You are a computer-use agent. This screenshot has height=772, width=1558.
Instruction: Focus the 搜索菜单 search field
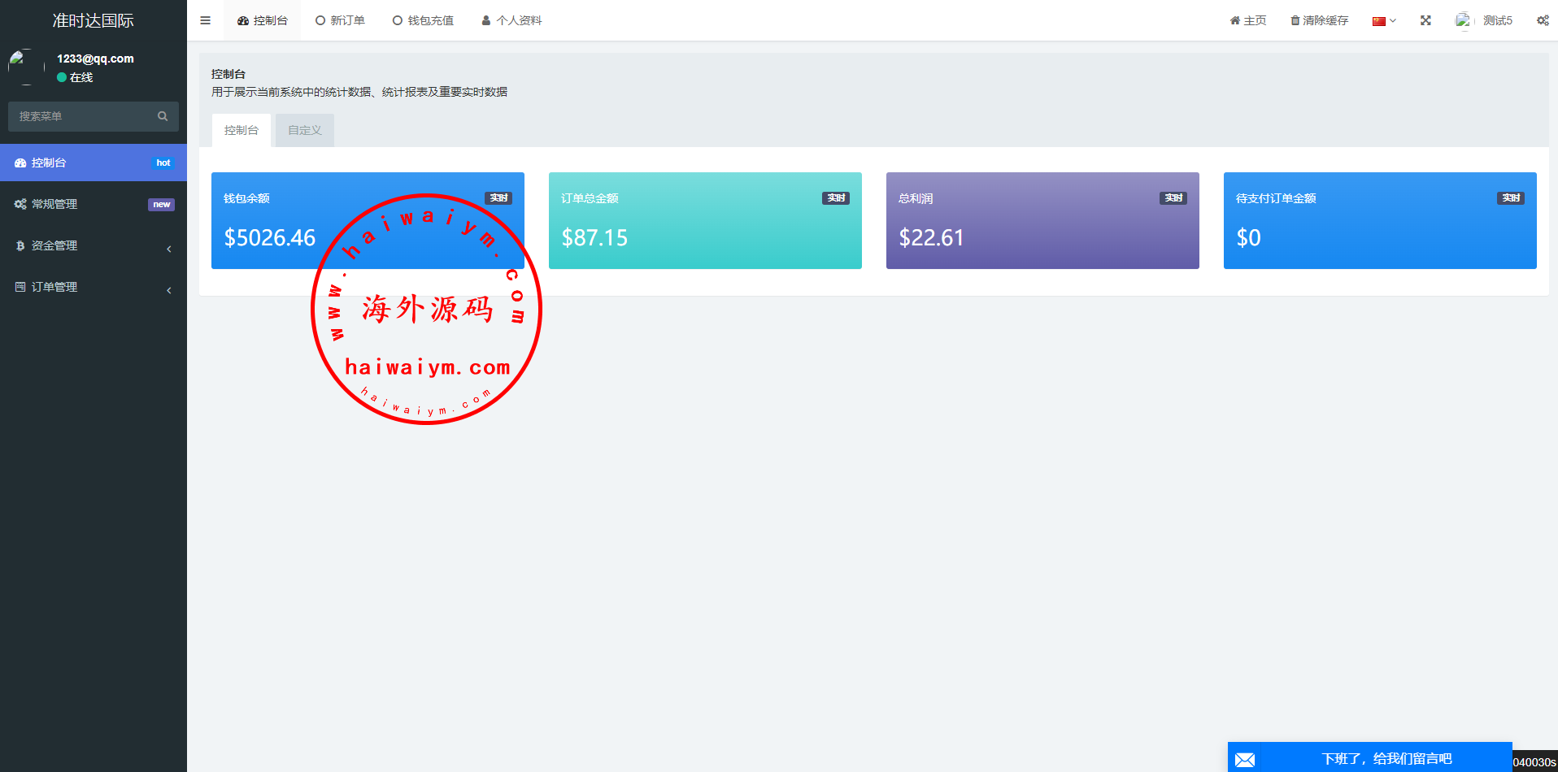81,116
